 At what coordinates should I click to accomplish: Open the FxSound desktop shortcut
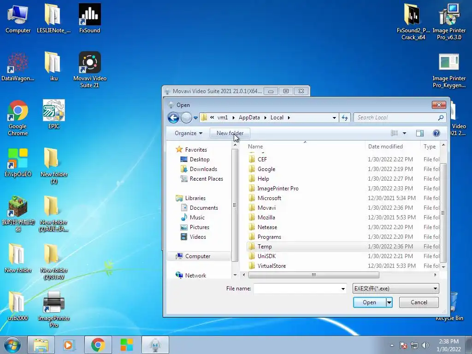point(89,18)
